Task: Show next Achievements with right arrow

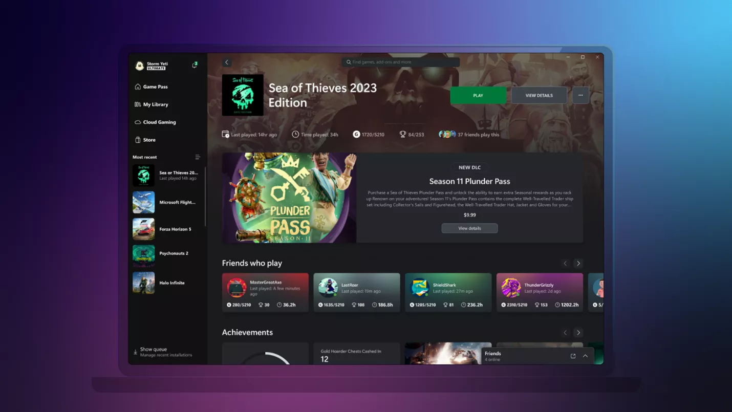Action: click(578, 333)
